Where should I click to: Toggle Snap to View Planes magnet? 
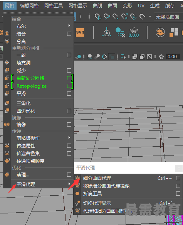pos(133,17)
